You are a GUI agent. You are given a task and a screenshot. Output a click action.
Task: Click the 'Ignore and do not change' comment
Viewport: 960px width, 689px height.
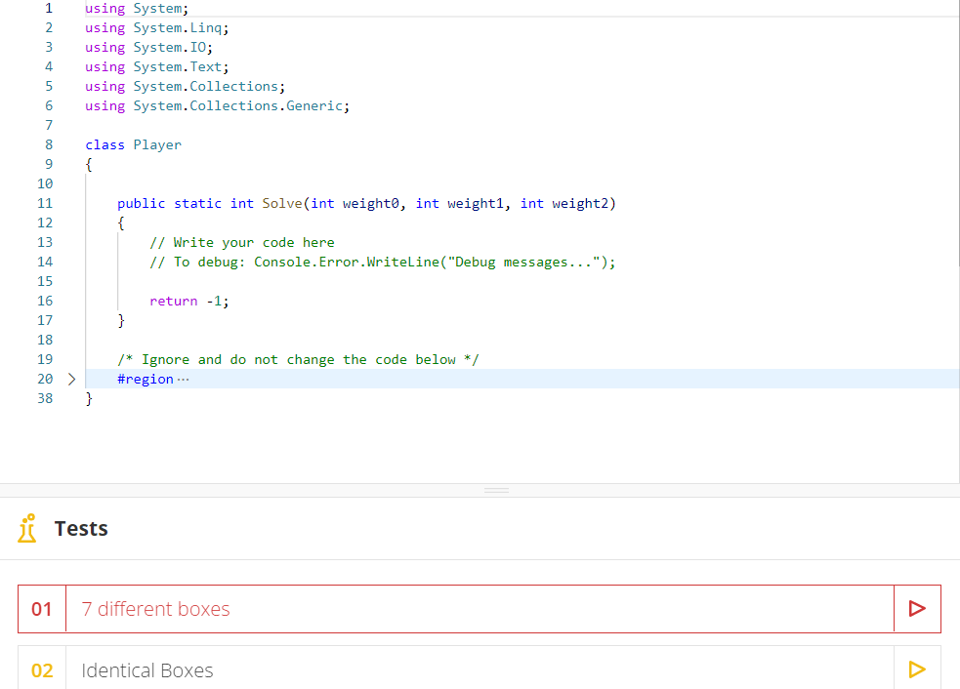pyautogui.click(x=298, y=360)
